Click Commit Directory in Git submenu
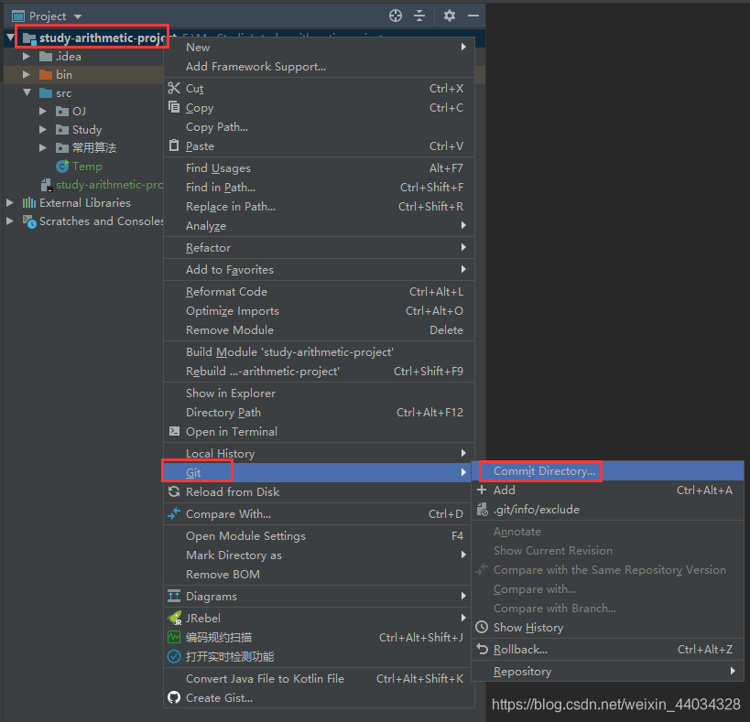 (x=607, y=470)
